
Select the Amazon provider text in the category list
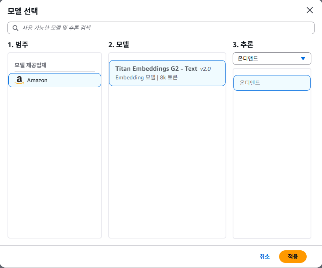[37, 81]
